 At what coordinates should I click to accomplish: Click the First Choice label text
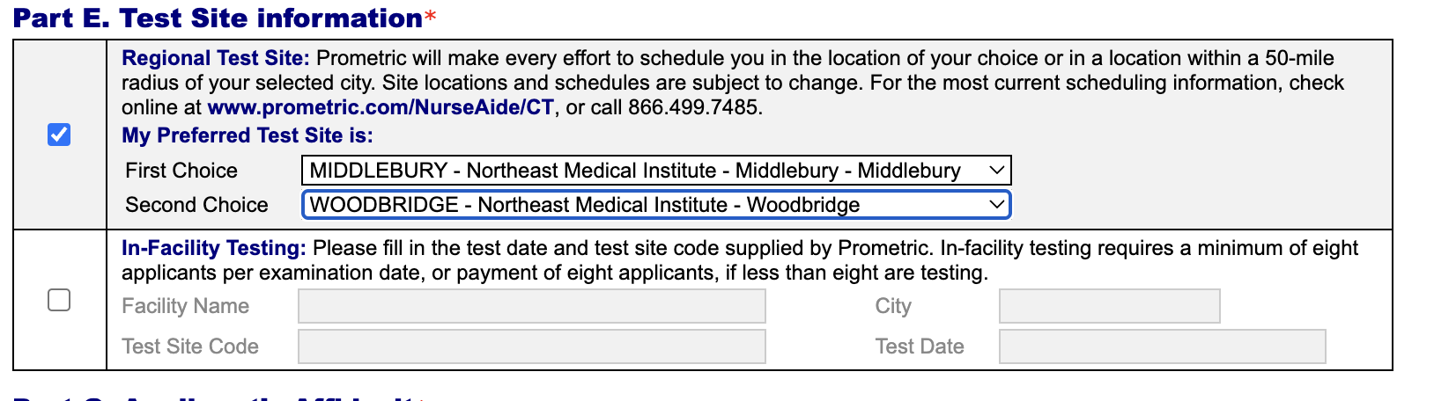181,171
